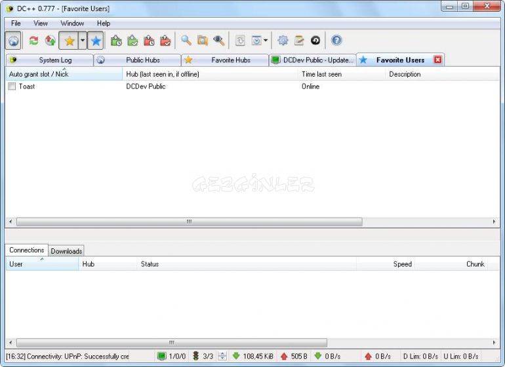Screen dimensions: 505x367
Task: Open the View menu
Action: coord(41,23)
